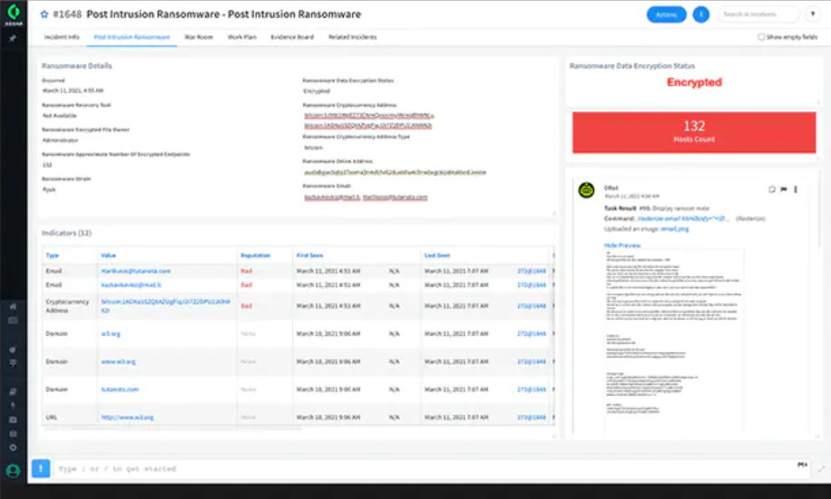Viewport: 831px width, 499px height.
Task: Click the blue Actions button
Action: coord(666,14)
